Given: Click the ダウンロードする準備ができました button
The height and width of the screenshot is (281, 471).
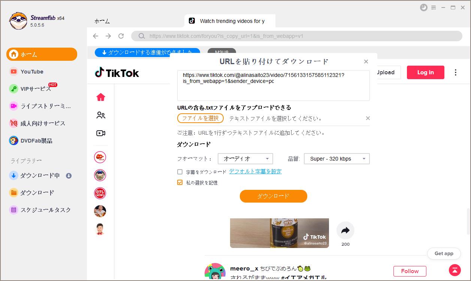Looking at the screenshot, I should 147,53.
